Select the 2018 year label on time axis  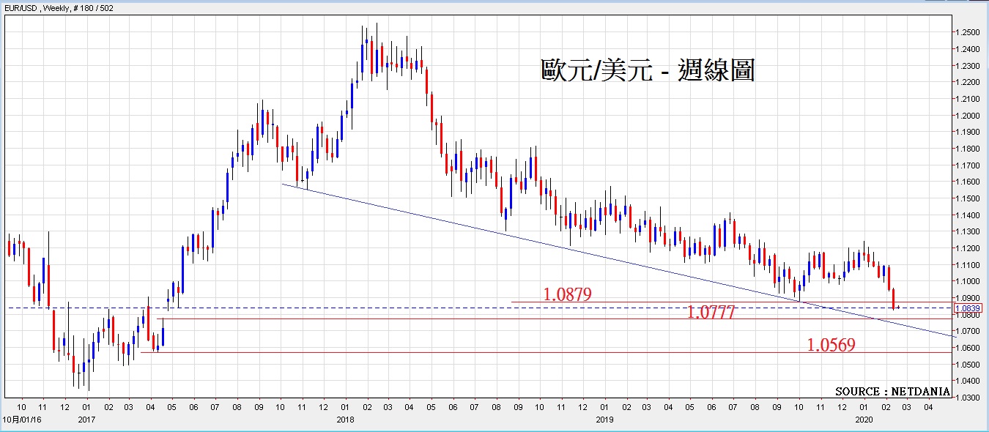(346, 420)
